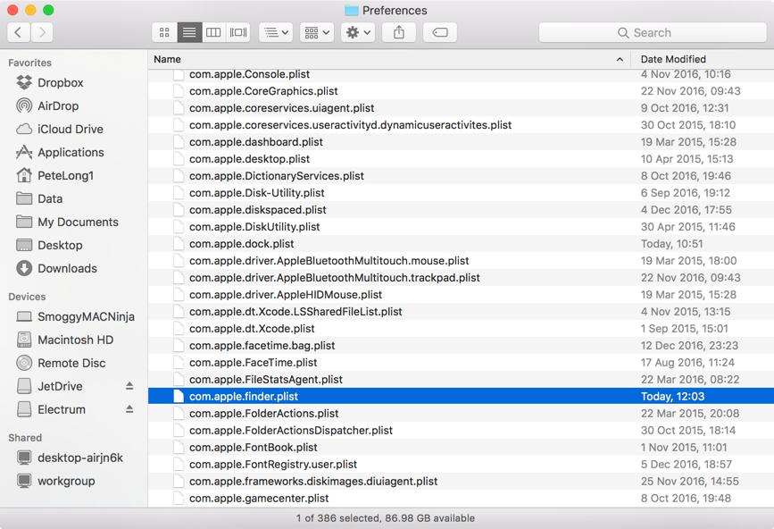Select com.apple.FontBook.plist
The image size is (774, 529).
[x=461, y=447]
